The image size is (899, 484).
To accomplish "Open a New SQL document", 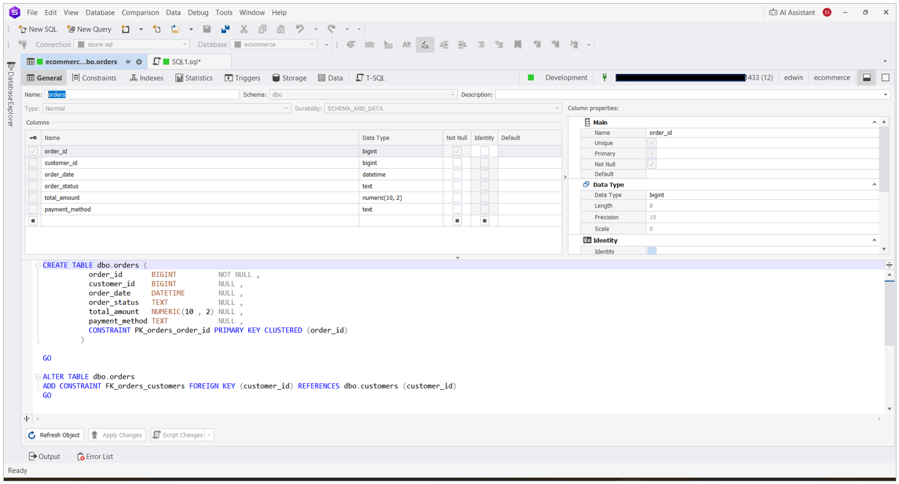I will (38, 29).
